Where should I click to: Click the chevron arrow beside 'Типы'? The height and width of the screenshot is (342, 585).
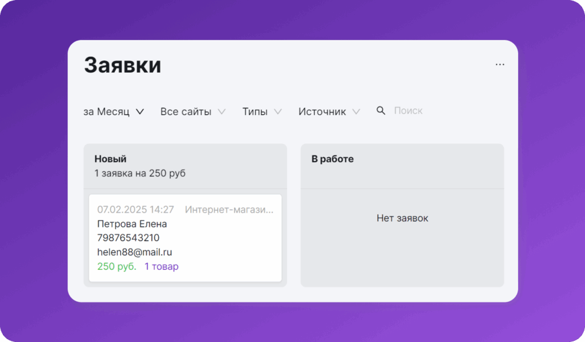point(278,112)
